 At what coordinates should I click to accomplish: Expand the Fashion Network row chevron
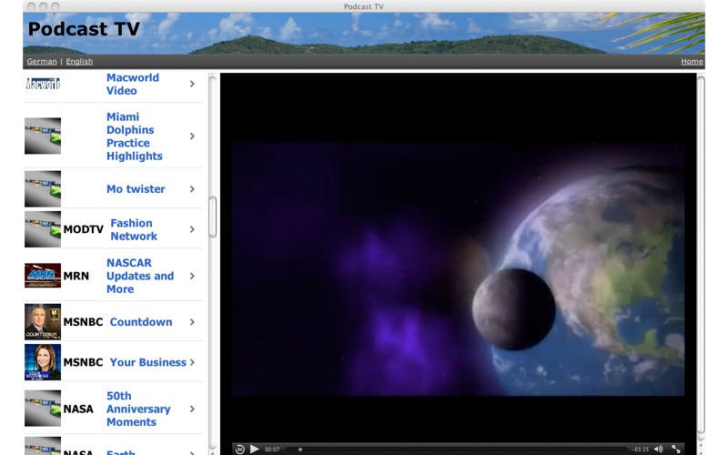pyautogui.click(x=192, y=229)
